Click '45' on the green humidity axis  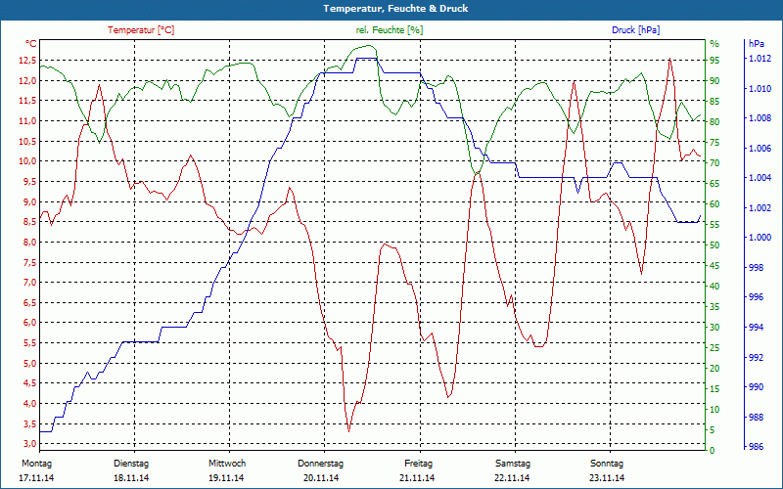[714, 265]
